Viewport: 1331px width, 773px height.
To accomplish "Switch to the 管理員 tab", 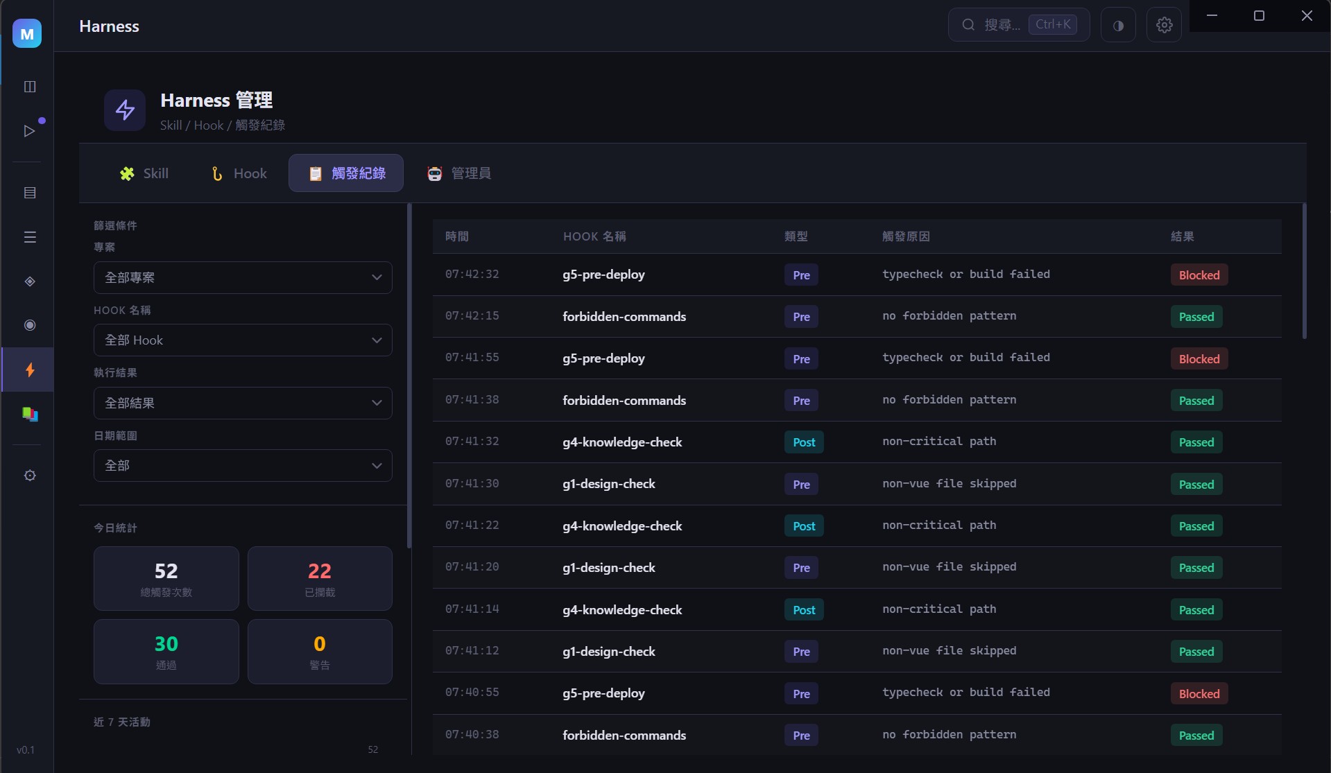I will coord(459,173).
